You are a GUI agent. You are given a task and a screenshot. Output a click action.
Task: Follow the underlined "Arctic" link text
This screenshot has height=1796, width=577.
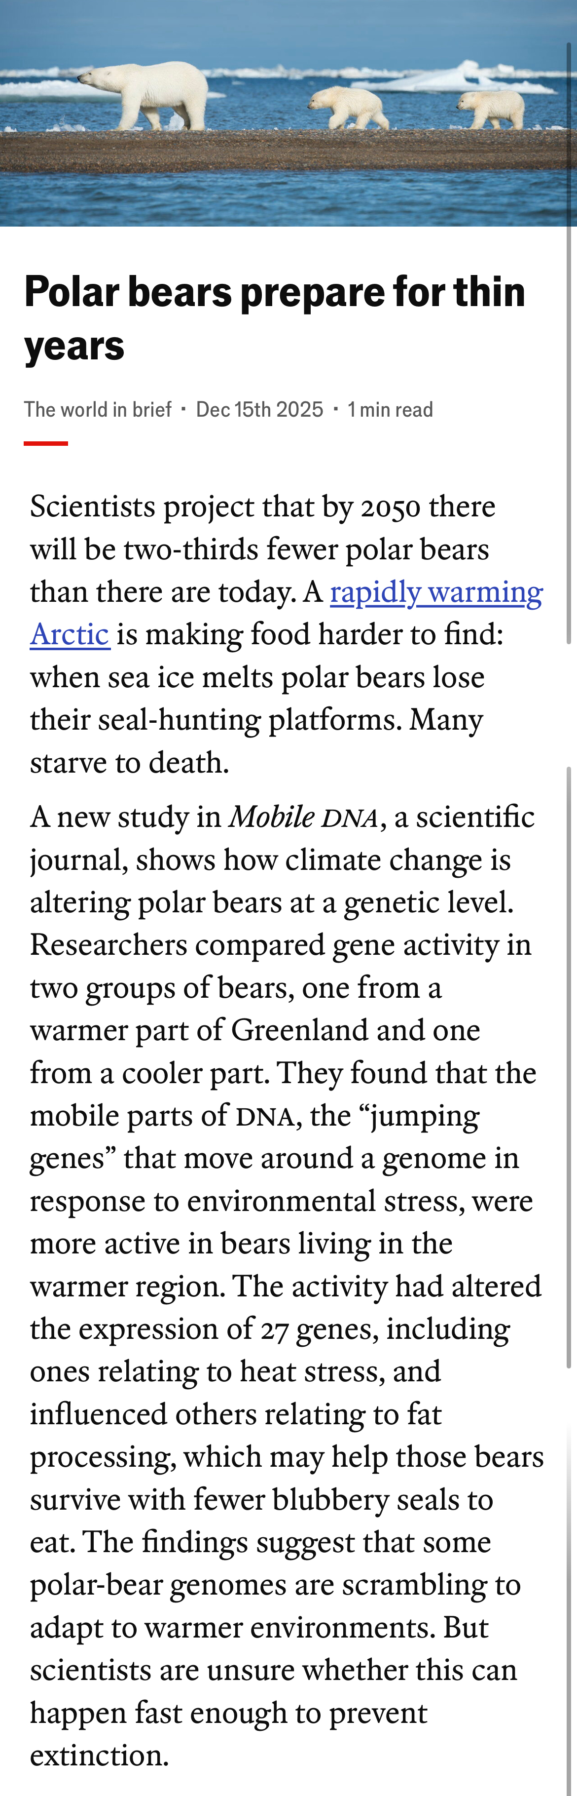coord(70,634)
